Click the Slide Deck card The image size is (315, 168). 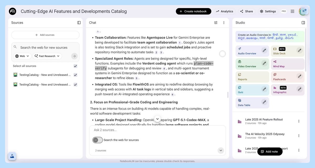pyautogui.click(x=287, y=51)
